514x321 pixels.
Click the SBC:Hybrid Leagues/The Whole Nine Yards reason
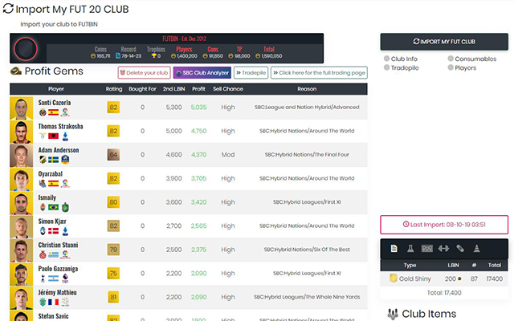pyautogui.click(x=307, y=297)
